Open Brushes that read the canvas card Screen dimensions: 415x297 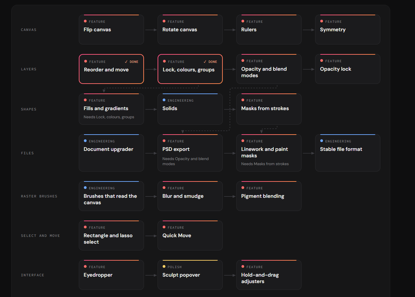coord(111,196)
